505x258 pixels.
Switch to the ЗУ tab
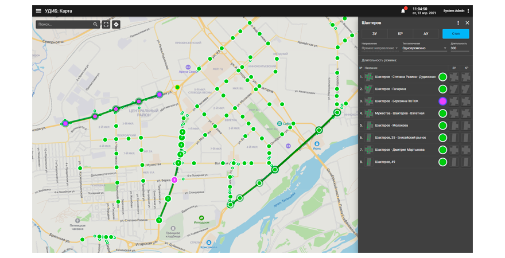tap(374, 34)
